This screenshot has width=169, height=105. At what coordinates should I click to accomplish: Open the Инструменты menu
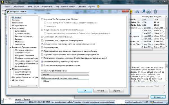coord(47,7)
